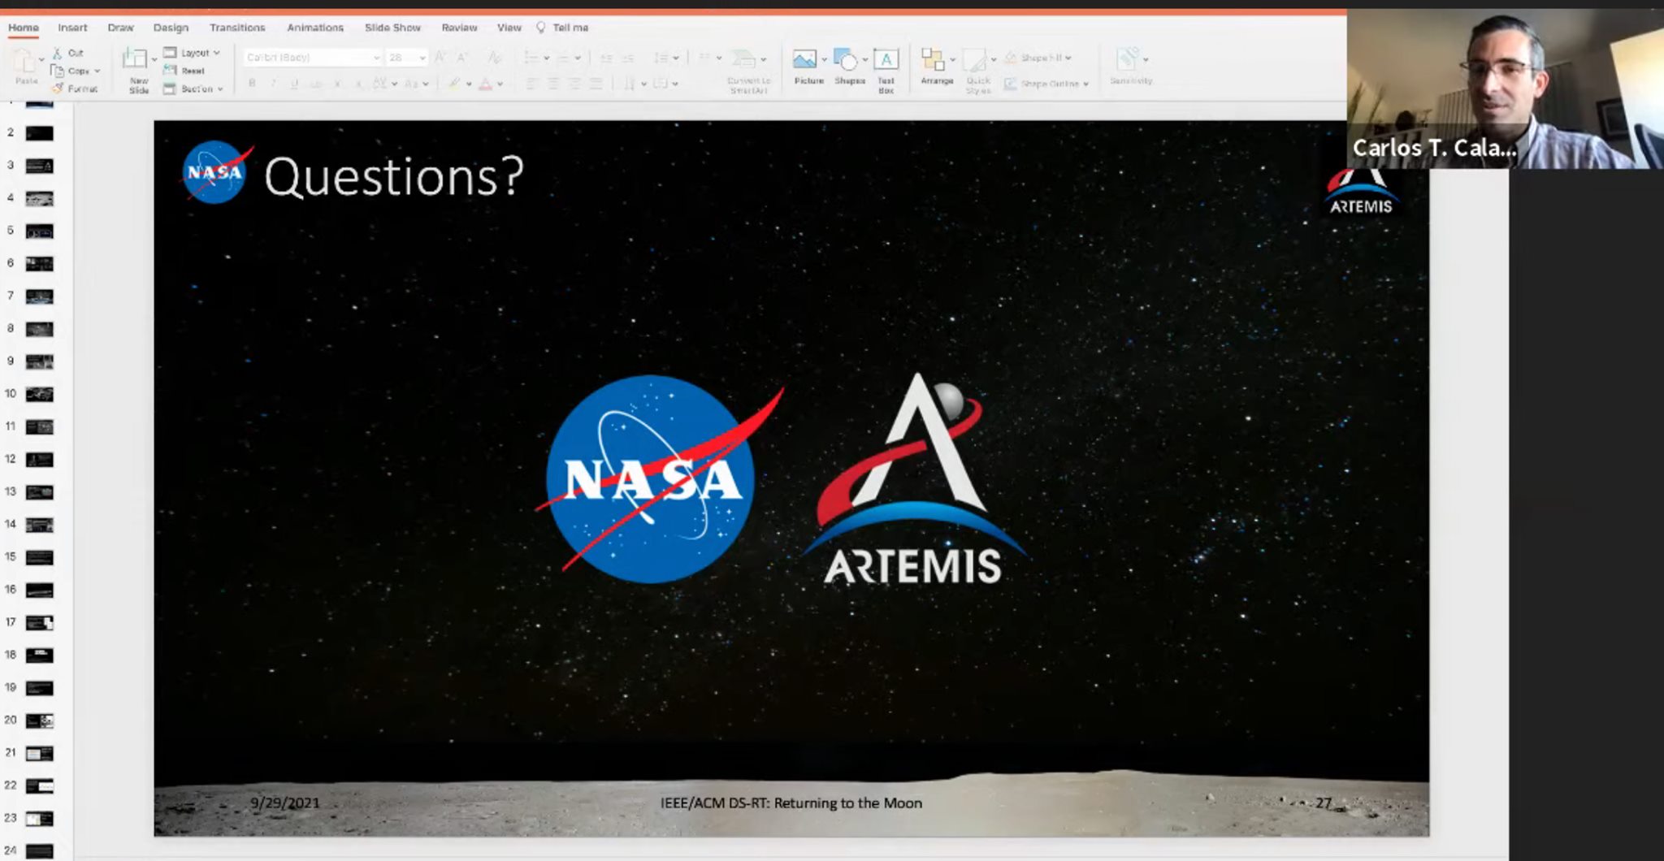
Task: Click the Tell me lightbulb icon
Action: click(541, 28)
